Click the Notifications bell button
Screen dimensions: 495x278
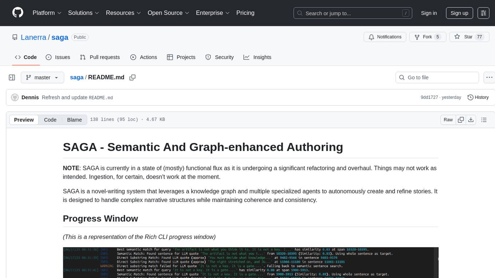tap(385, 37)
